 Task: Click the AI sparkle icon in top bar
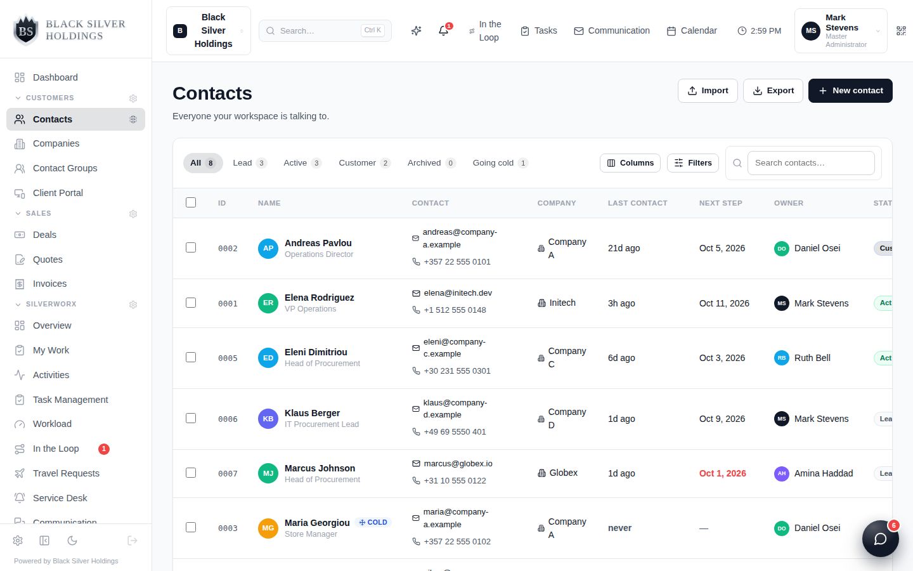pyautogui.click(x=416, y=30)
